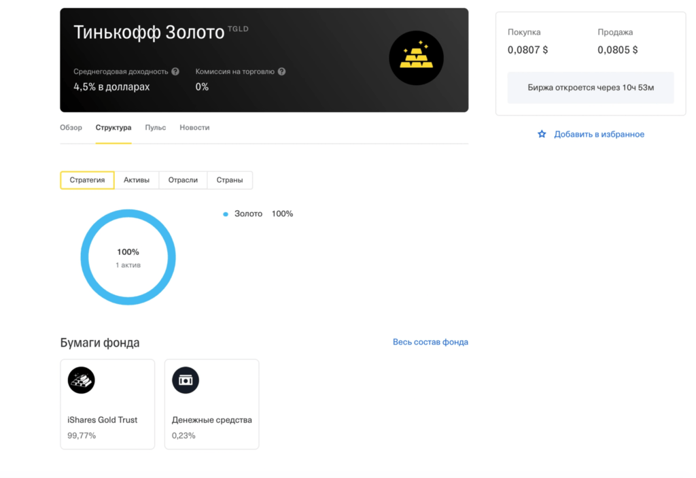Click the iShares Gold Trust gold bars icon
696x478 pixels.
click(82, 380)
